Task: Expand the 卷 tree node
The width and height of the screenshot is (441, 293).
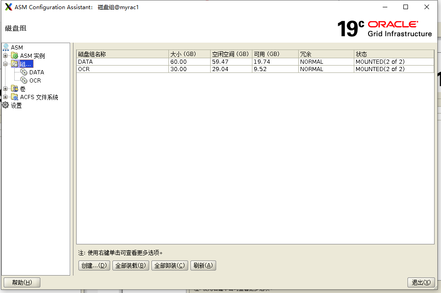Action: tap(6, 89)
